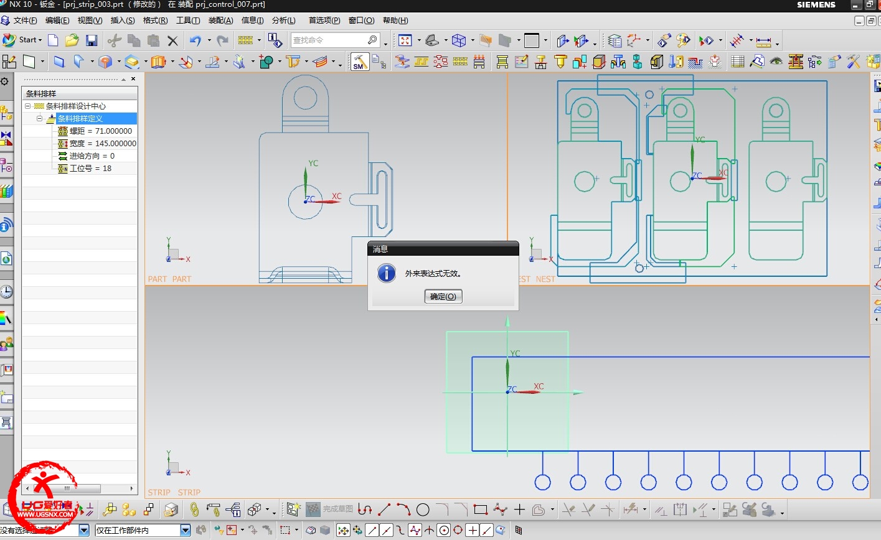Click the Fit view icon
This screenshot has height=540, width=881.
(x=405, y=40)
